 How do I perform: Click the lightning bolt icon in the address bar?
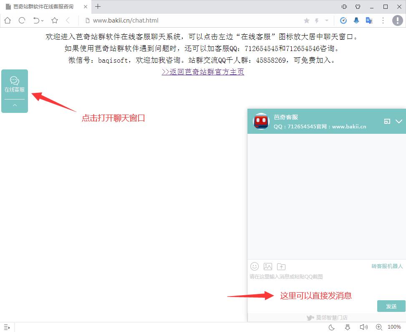(x=317, y=20)
